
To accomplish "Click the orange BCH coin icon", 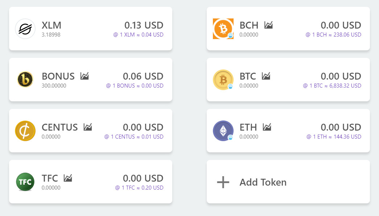I will click(x=223, y=29).
